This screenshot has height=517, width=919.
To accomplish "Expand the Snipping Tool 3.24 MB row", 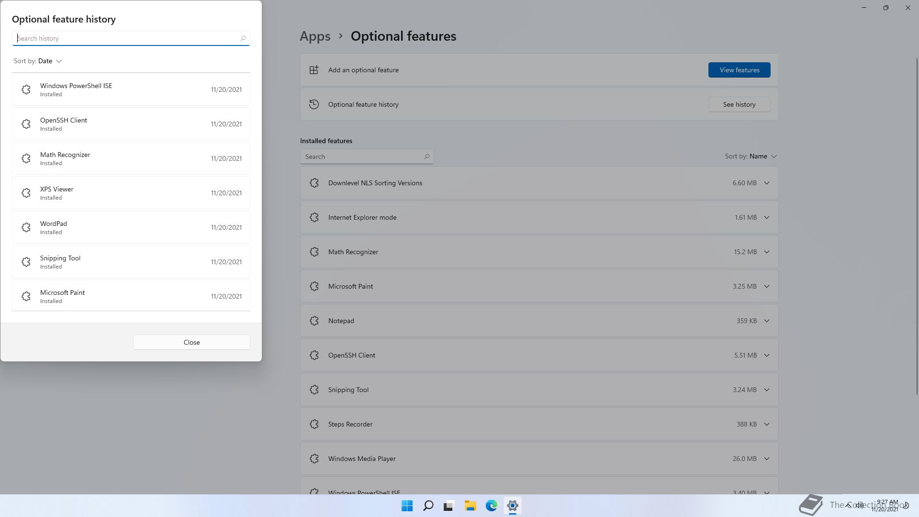I will [767, 390].
